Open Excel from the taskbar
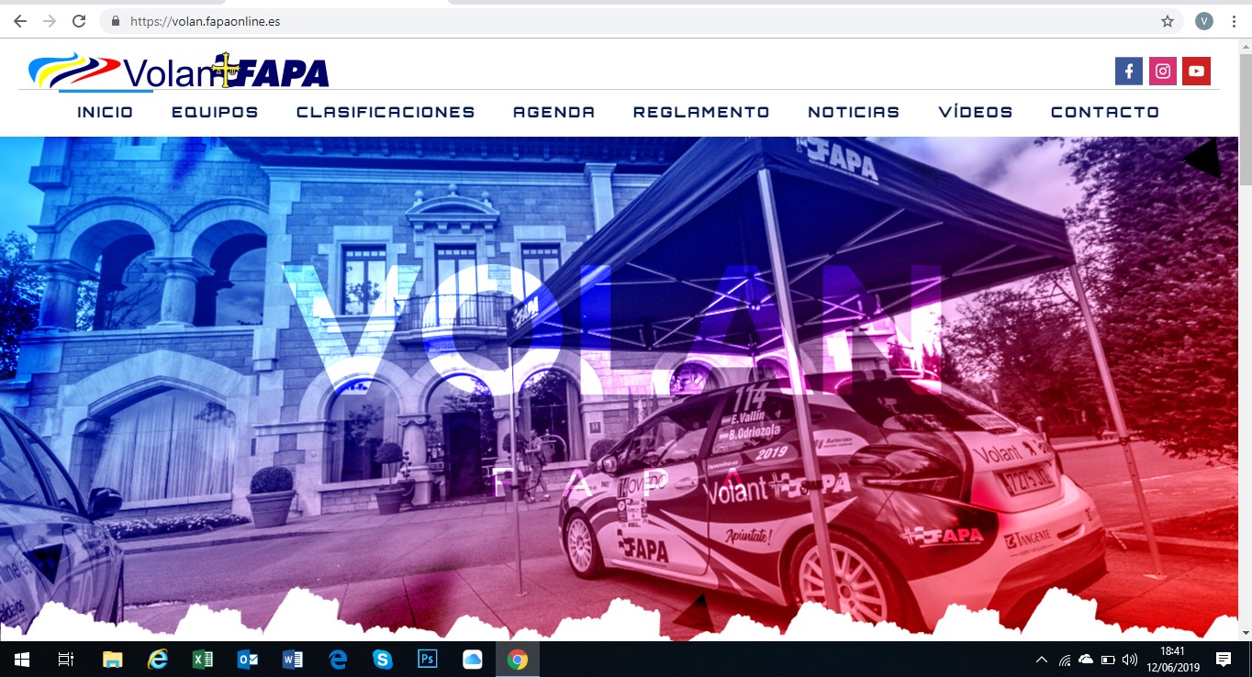The width and height of the screenshot is (1252, 677). pyautogui.click(x=202, y=659)
